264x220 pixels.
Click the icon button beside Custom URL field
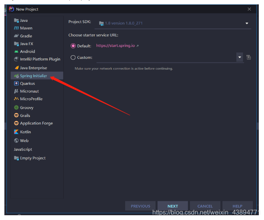click(x=248, y=57)
